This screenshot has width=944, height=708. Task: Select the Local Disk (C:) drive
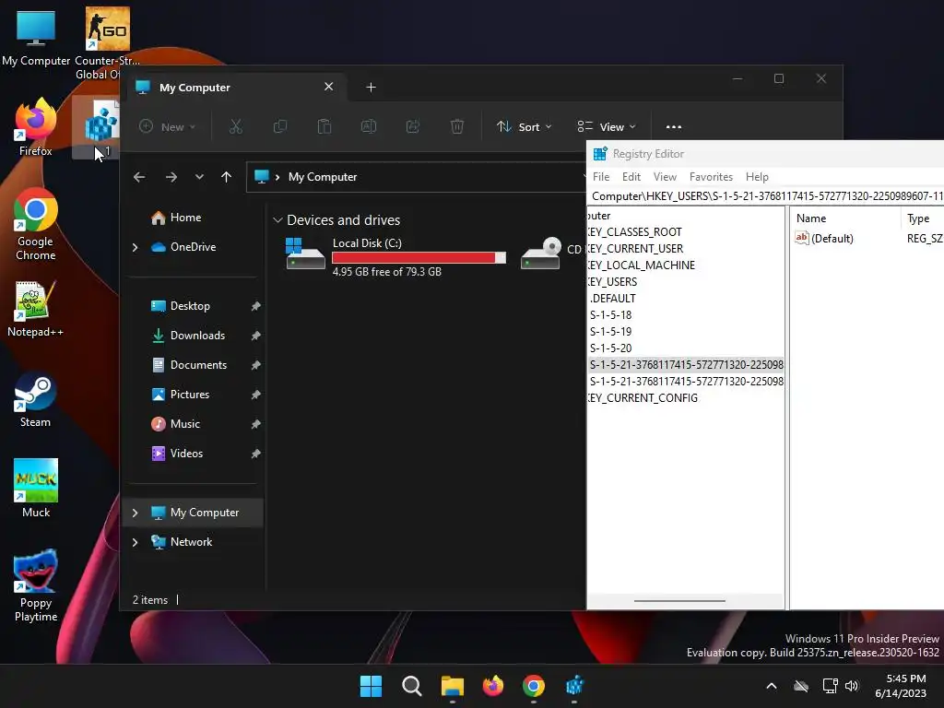point(395,256)
